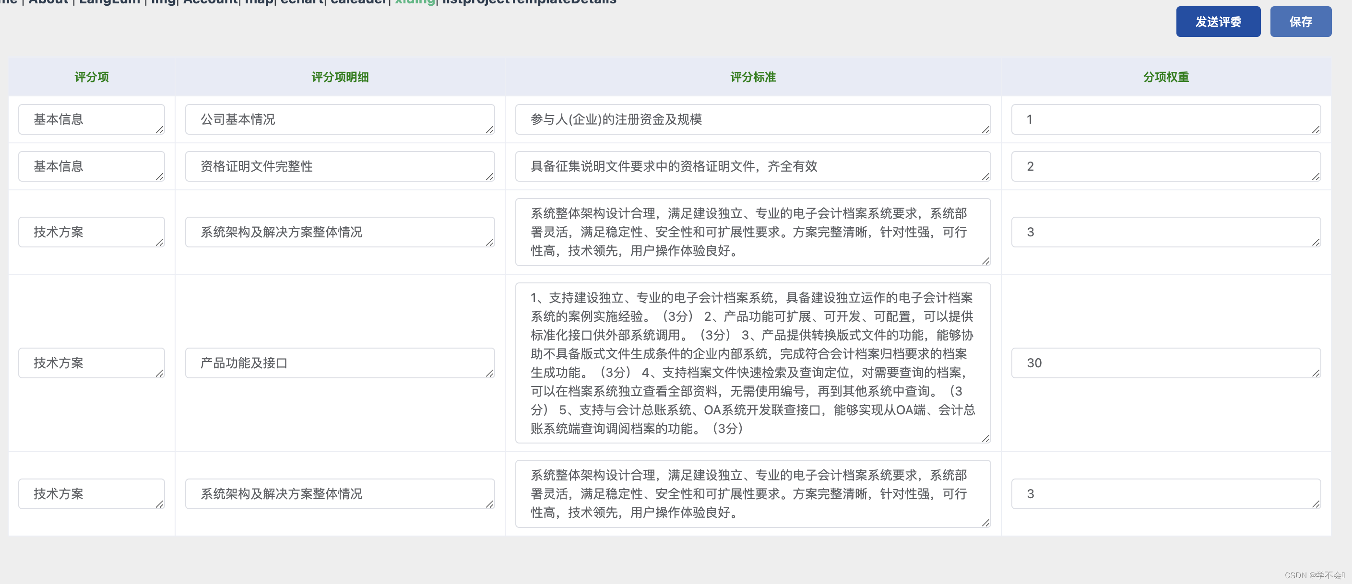Save the form with 保存 button

[x=1300, y=22]
